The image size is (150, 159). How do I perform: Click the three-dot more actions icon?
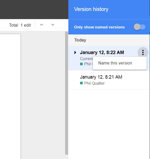143,52
